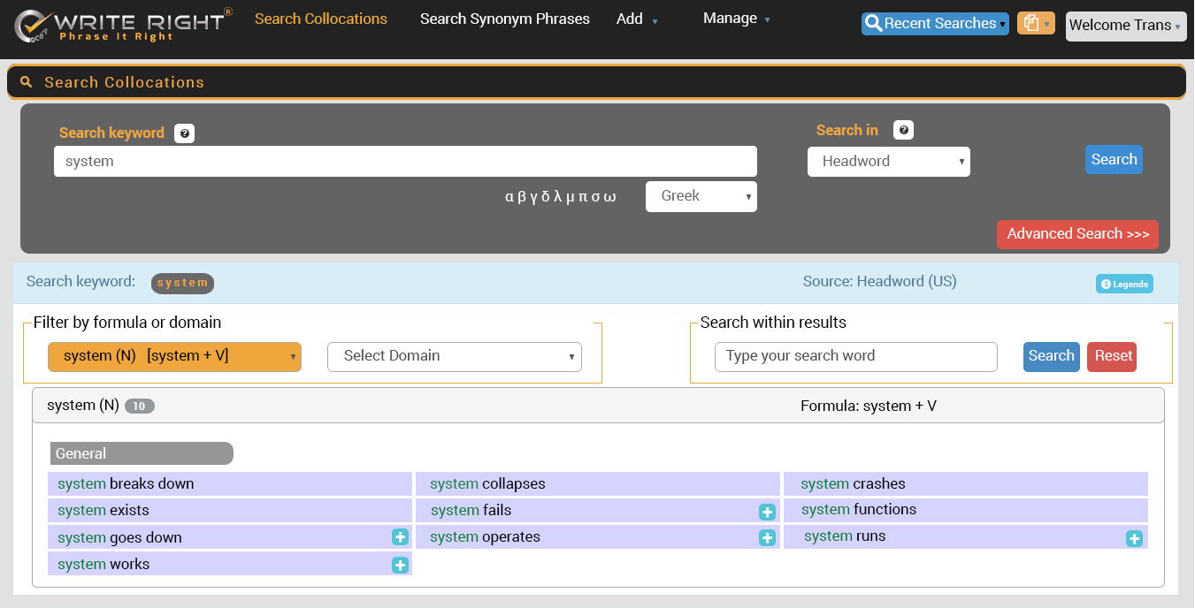The image size is (1195, 608).
Task: Open the system (N) formula dropdown
Action: (x=174, y=357)
